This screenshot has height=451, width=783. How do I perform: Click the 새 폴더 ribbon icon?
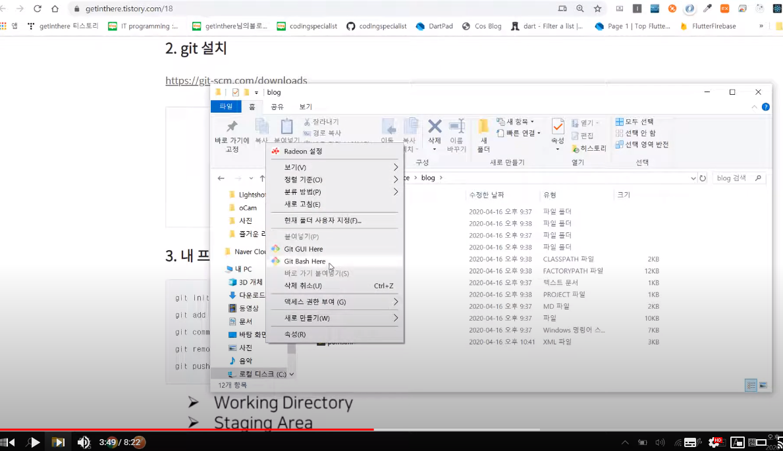pos(483,126)
